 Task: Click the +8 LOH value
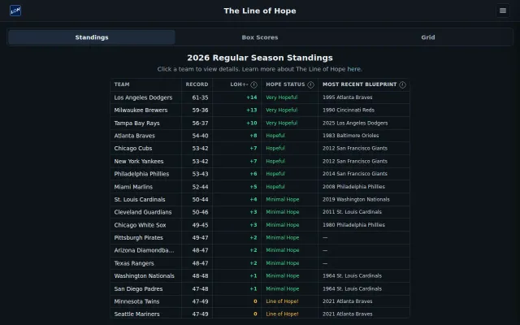tap(253, 136)
